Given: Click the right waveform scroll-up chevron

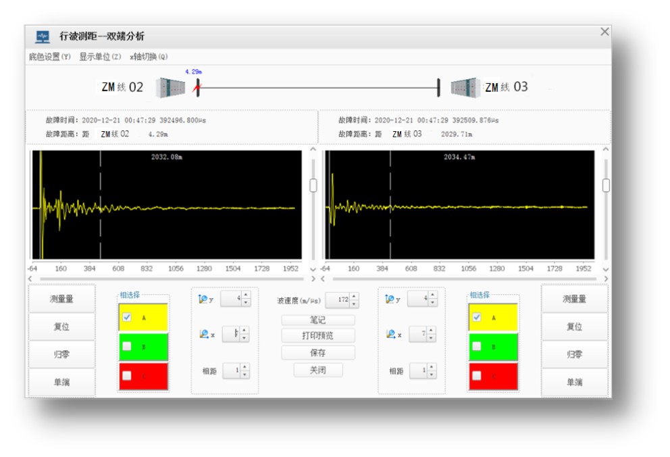Looking at the screenshot, I should [x=606, y=149].
